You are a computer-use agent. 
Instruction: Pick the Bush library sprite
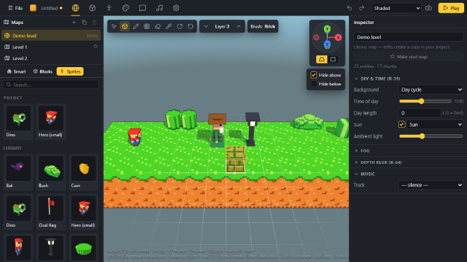(51, 172)
